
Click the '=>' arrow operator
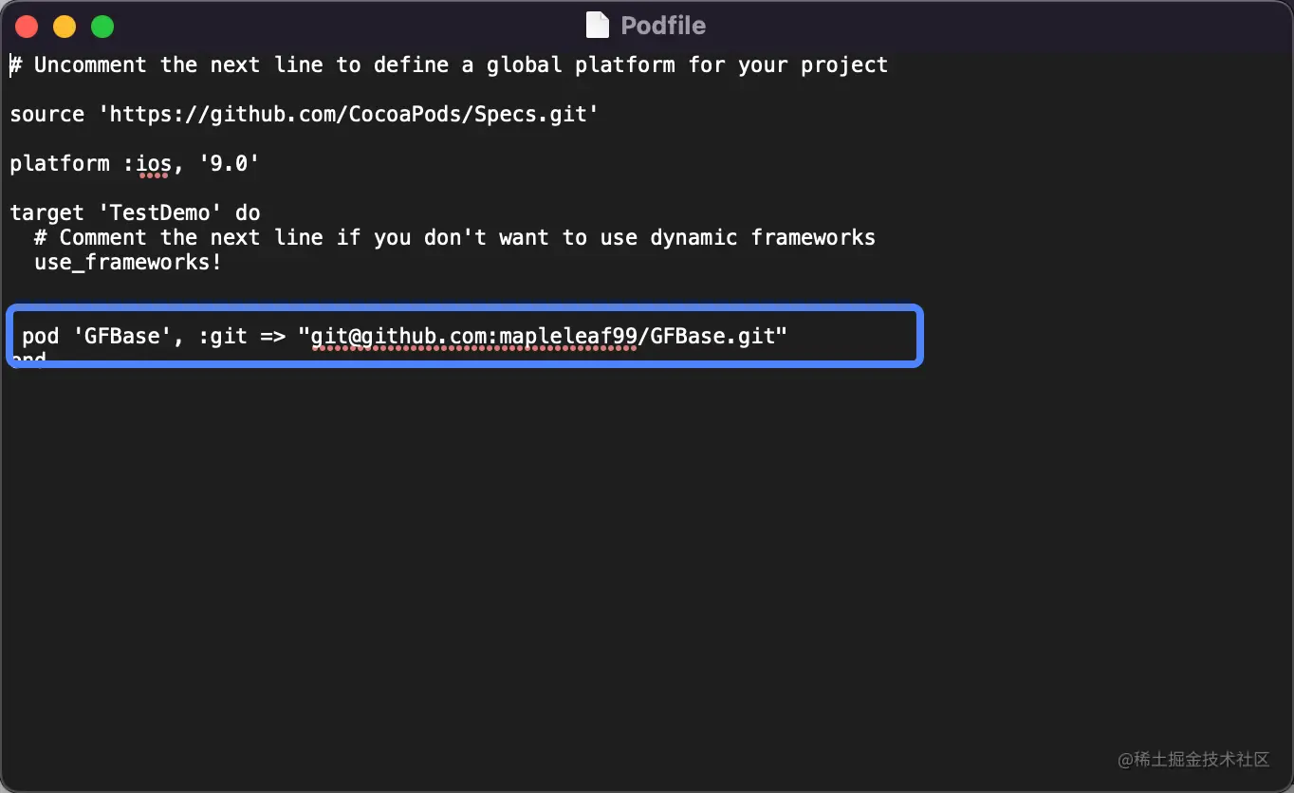point(272,337)
